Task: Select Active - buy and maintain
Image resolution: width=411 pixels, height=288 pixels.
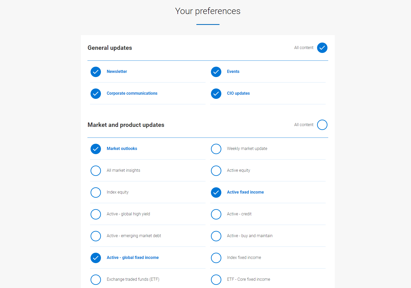Action: (x=216, y=236)
